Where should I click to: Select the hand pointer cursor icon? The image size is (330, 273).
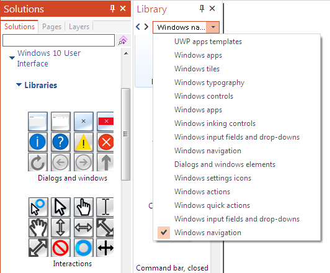(x=84, y=207)
